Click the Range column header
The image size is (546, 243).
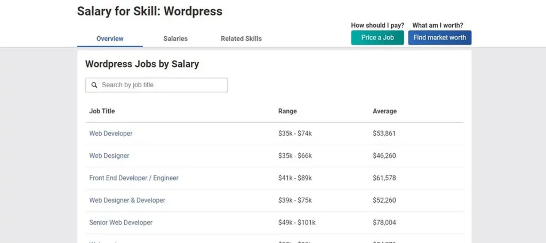[x=287, y=111]
